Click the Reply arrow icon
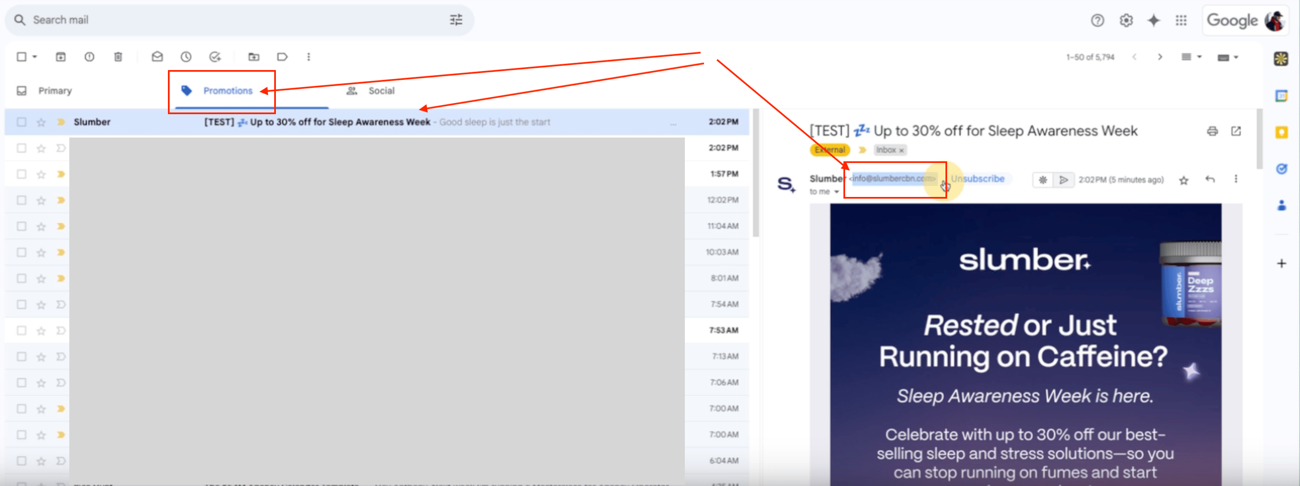This screenshot has width=1300, height=486. click(x=1210, y=179)
